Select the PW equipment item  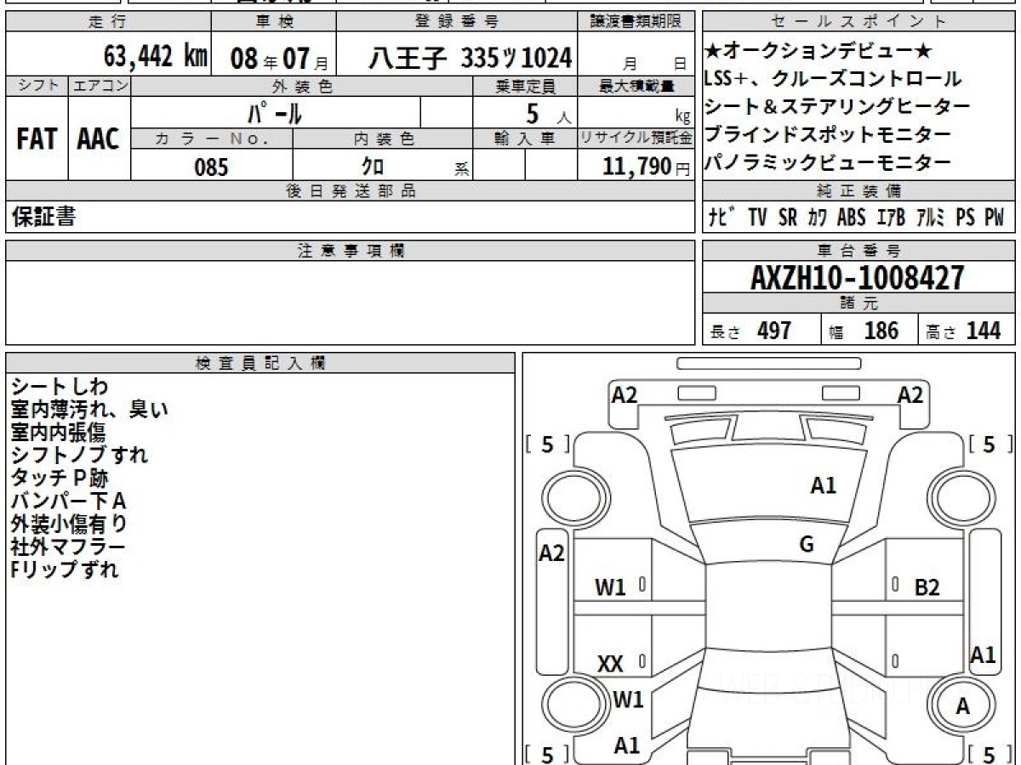pos(994,218)
